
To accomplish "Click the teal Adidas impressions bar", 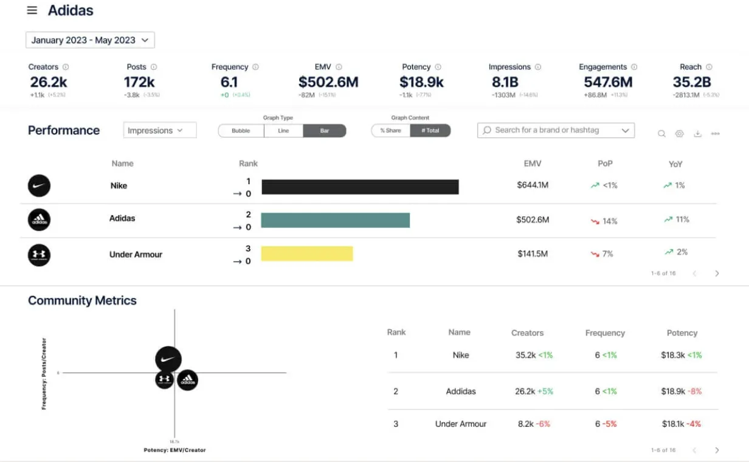I will tap(336, 220).
